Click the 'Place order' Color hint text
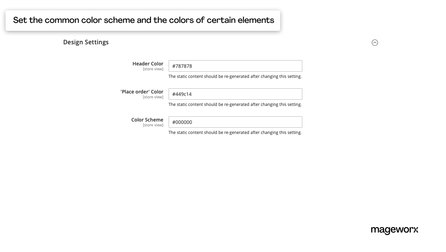The height and width of the screenshot is (252, 446). coord(235,104)
